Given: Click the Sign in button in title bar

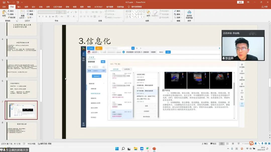Looking at the screenshot, I should [x=240, y=2].
